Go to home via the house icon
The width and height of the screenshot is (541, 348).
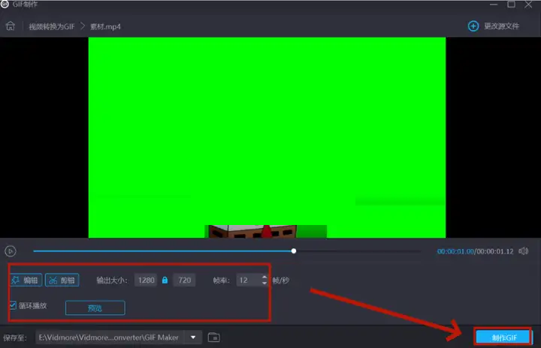tap(11, 25)
